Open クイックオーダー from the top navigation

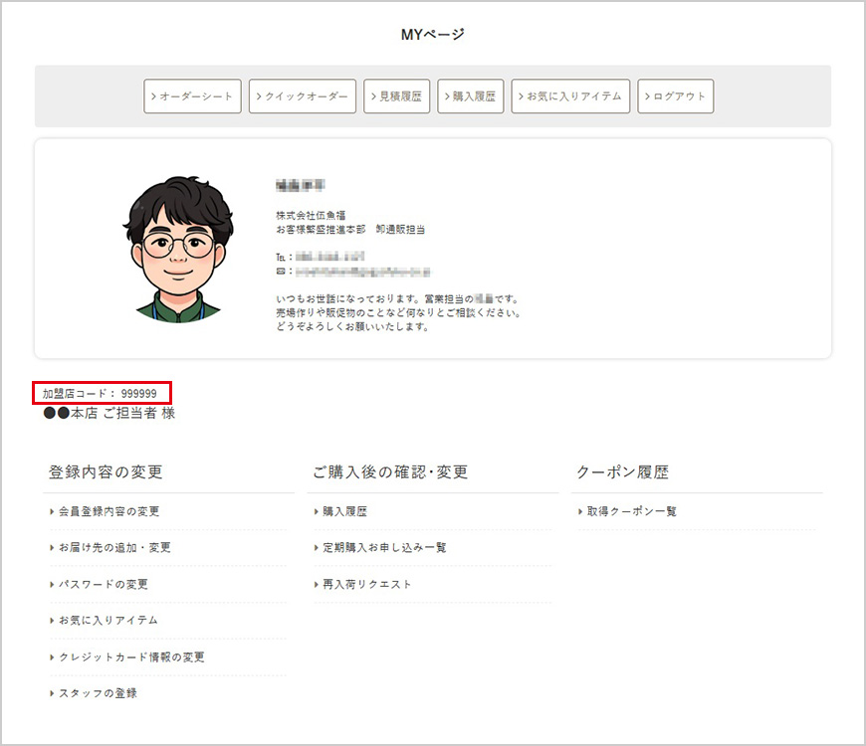pos(303,96)
